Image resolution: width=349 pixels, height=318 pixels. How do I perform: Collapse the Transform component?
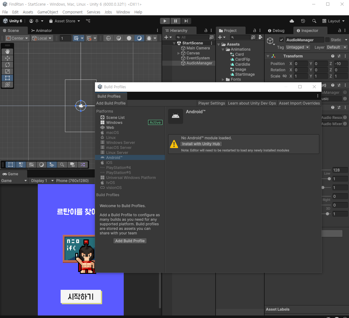tap(268, 56)
